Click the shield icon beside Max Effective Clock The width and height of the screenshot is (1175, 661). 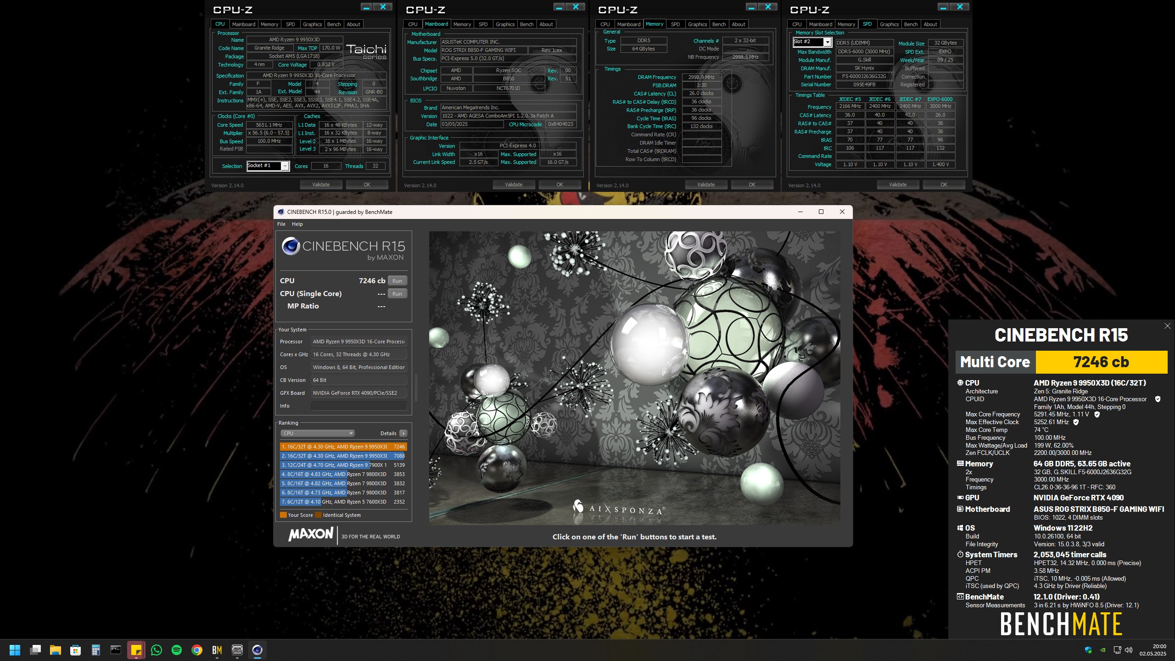coord(1076,422)
